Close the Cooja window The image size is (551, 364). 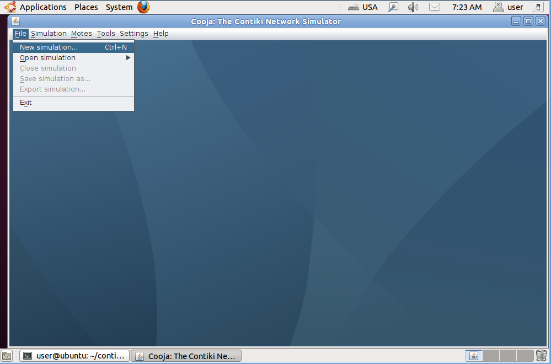click(541, 21)
